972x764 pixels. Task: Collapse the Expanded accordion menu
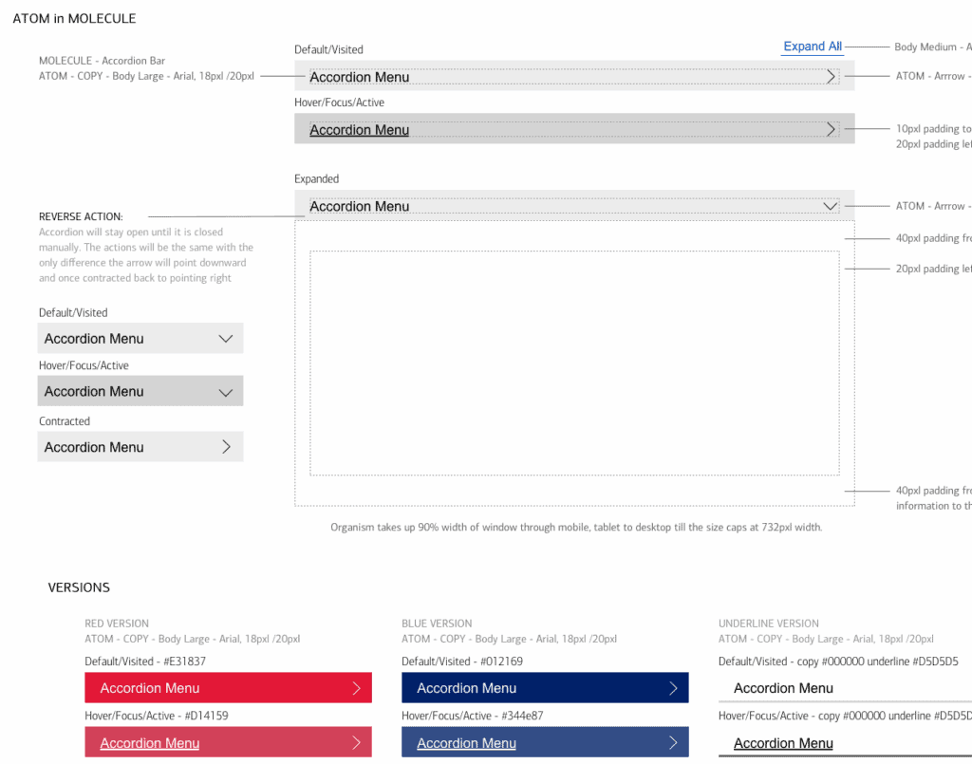tap(574, 206)
